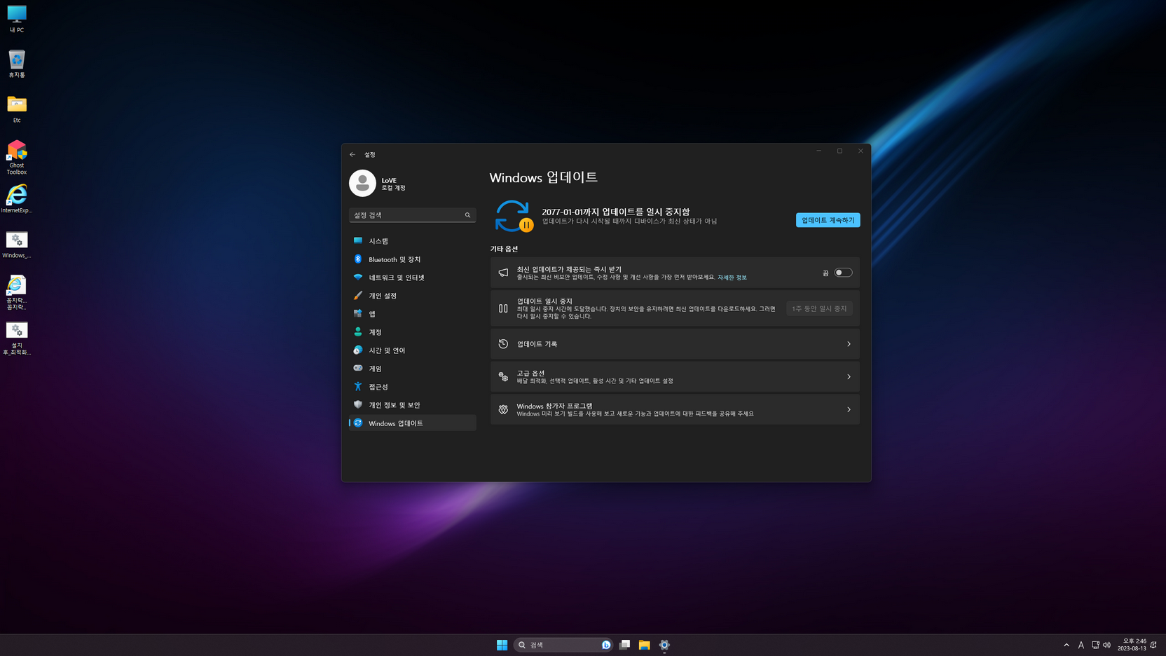Open Bing chat icon in taskbar search
Screen dimensions: 1166x656
click(x=606, y=645)
